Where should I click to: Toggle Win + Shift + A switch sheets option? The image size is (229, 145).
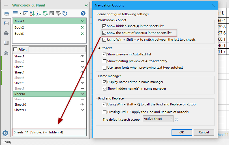tap(104, 40)
